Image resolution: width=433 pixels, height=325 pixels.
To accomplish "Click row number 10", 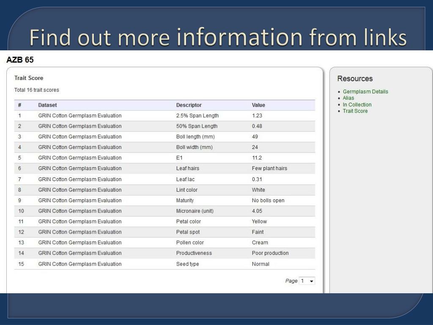I will point(21,211).
